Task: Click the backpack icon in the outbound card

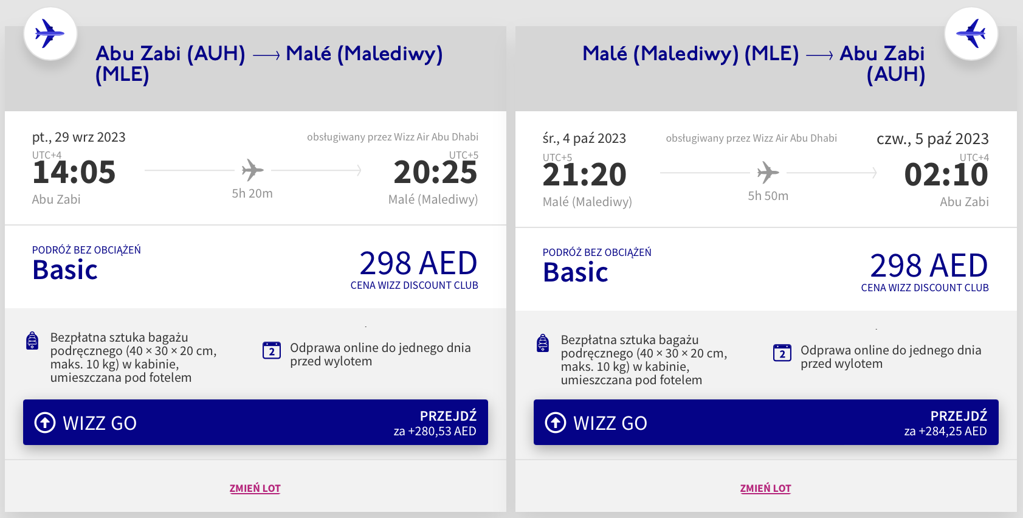Action: pos(32,341)
